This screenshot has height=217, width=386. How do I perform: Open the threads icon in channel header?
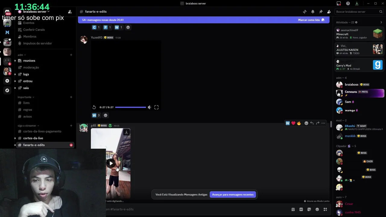pos(305,11)
